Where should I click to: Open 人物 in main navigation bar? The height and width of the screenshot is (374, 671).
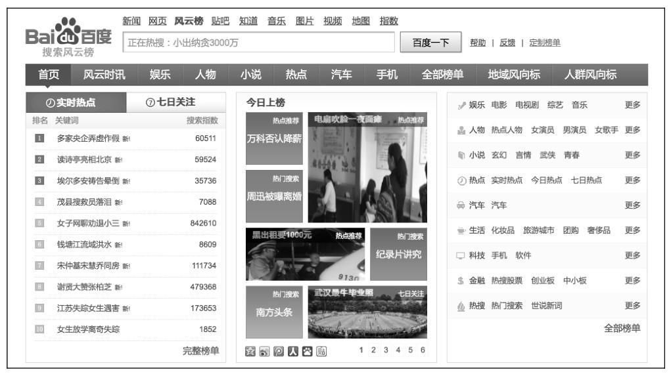point(206,74)
